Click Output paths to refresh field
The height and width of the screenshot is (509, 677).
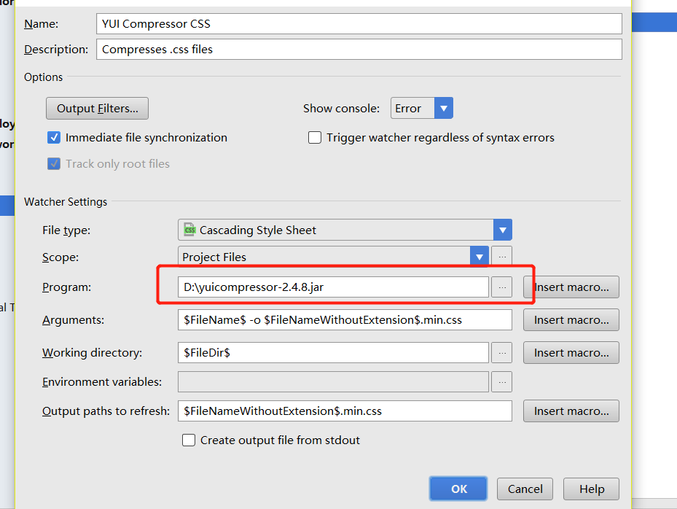345,411
